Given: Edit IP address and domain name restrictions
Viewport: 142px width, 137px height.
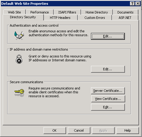Looking at the screenshot, I should point(108,69).
